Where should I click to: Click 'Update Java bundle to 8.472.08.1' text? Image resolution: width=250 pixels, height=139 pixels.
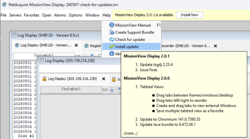coord(167,125)
